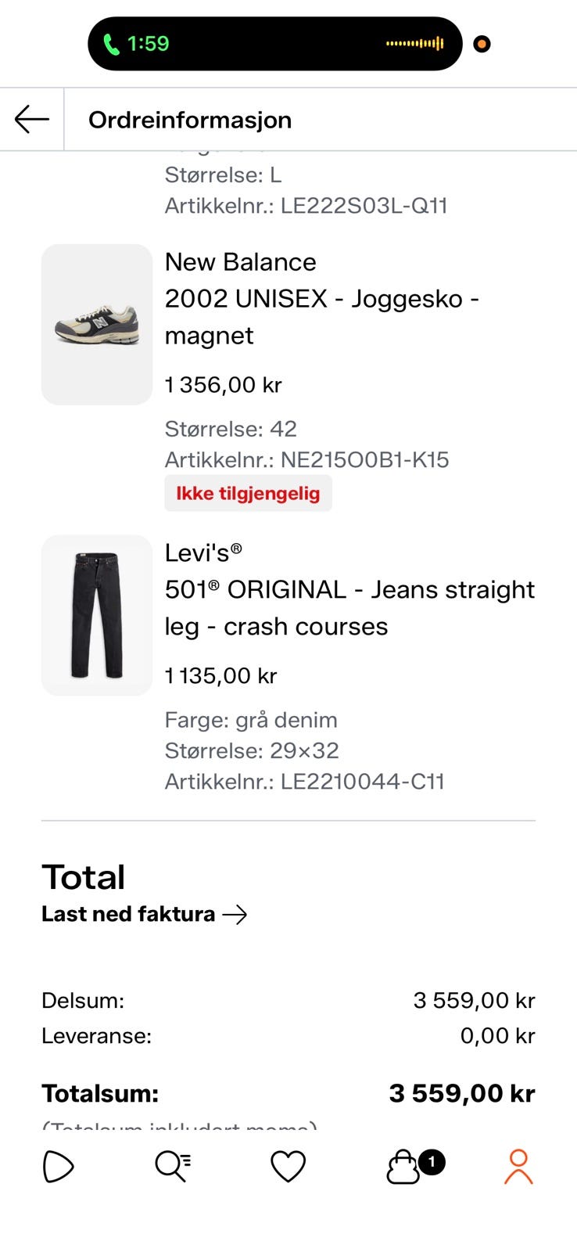Tap the bag badge showing 1
Screen dimensions: 577x1252
(432, 1162)
